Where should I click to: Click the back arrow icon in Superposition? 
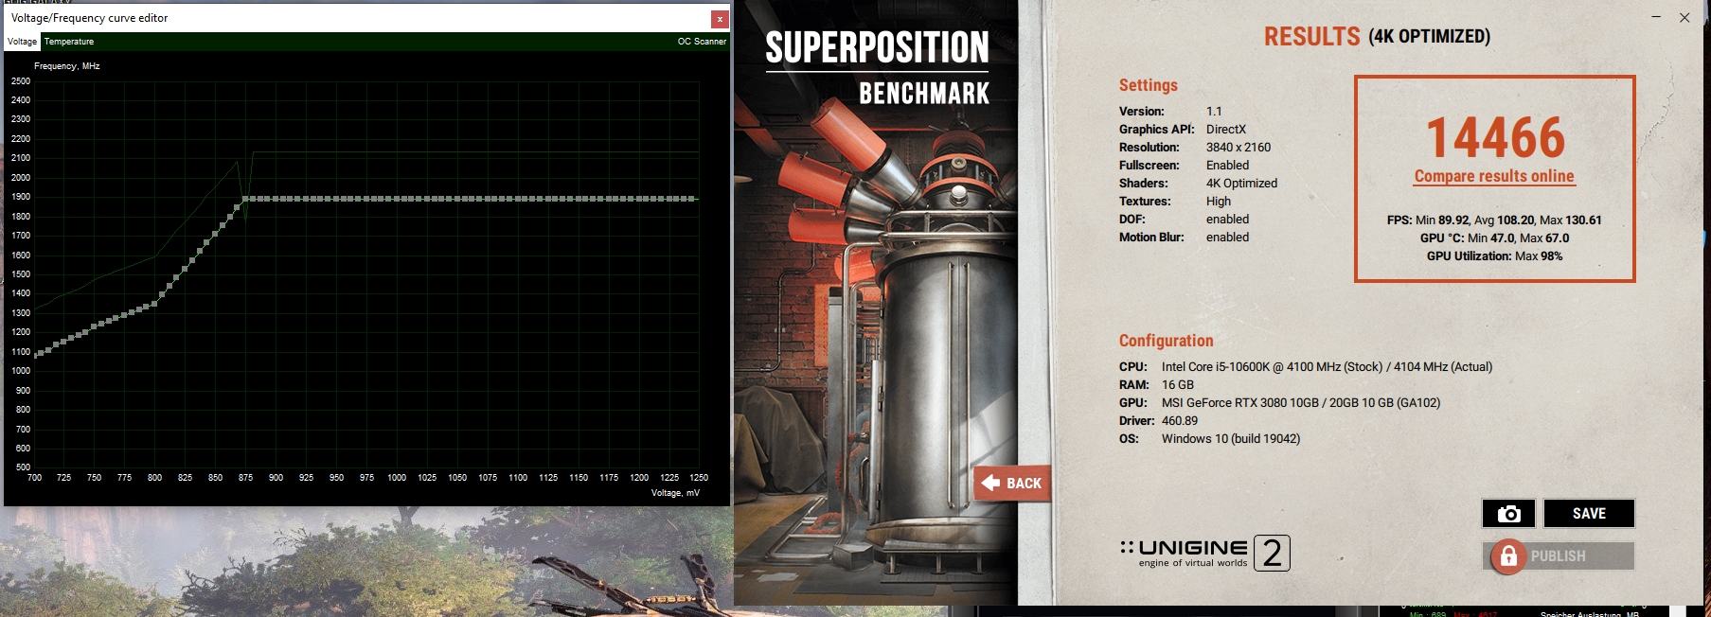tap(990, 483)
